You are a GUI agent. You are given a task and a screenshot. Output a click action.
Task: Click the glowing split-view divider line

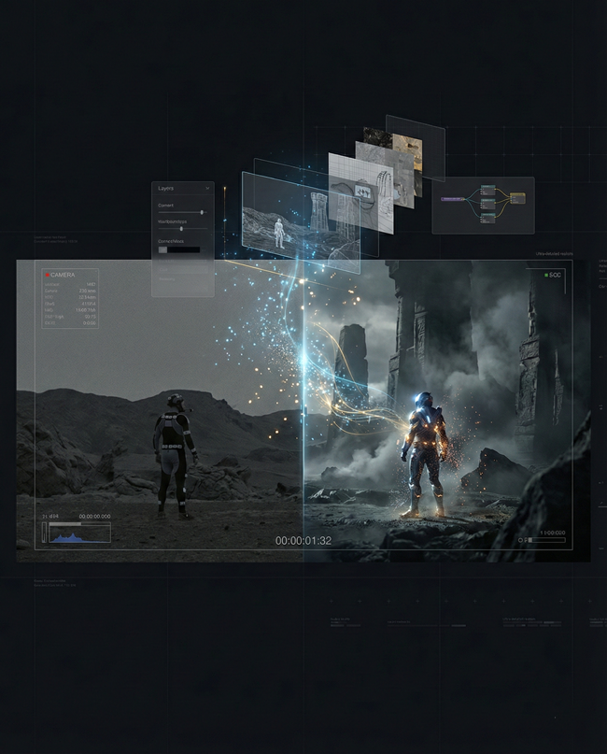[303, 392]
